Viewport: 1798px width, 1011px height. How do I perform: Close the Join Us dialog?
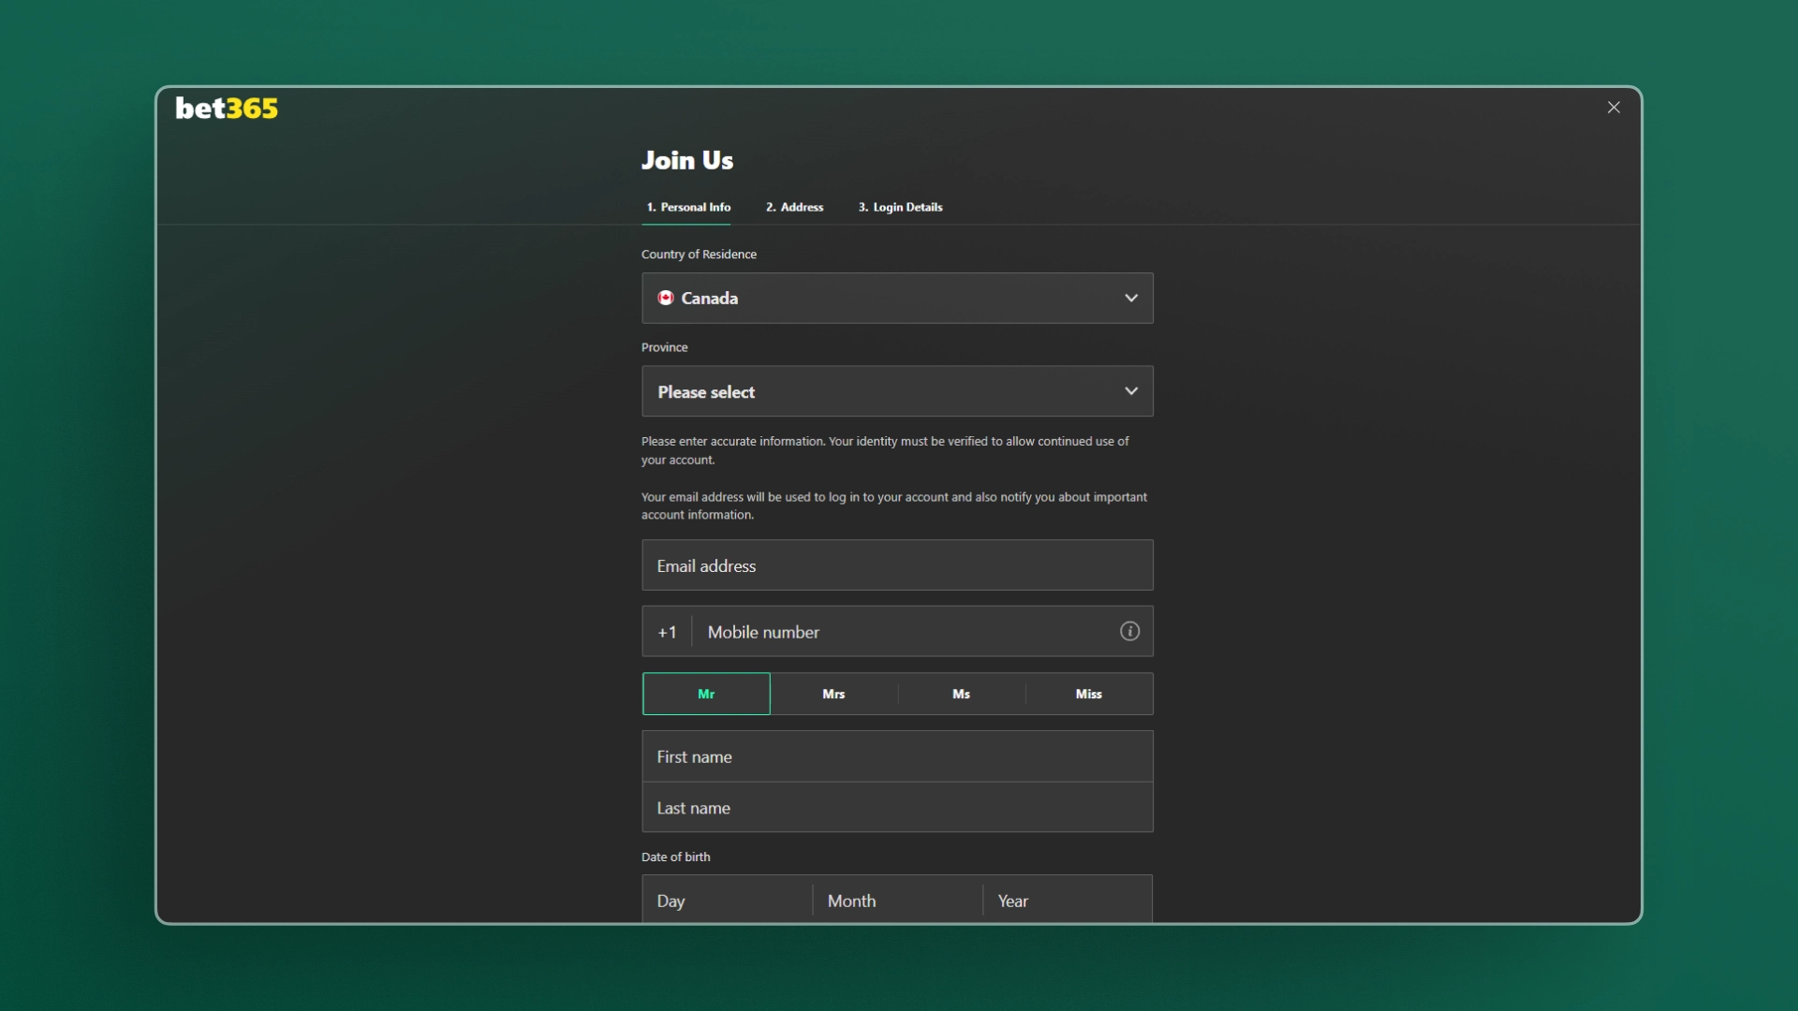coord(1614,108)
